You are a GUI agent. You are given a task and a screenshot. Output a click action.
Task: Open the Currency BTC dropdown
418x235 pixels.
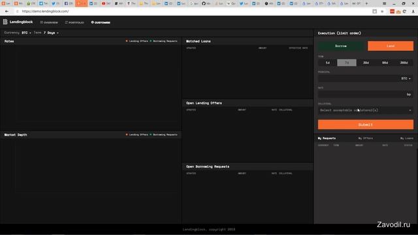(26, 33)
